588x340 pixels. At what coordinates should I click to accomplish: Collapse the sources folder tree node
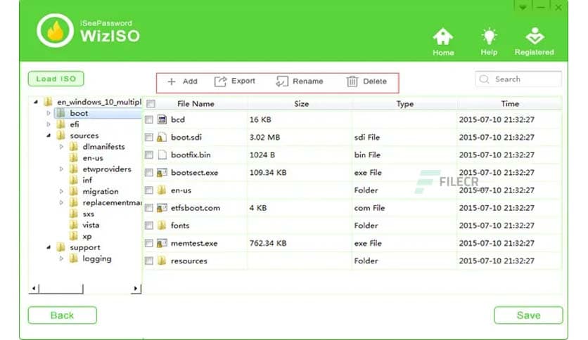49,135
